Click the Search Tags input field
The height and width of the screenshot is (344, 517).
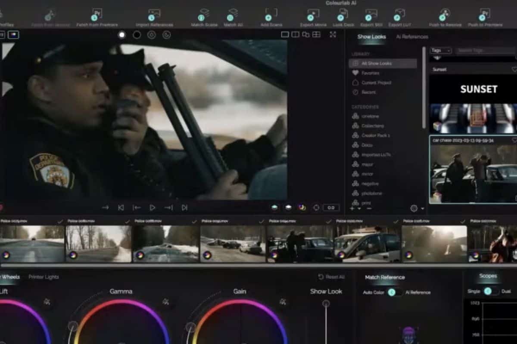pos(486,50)
